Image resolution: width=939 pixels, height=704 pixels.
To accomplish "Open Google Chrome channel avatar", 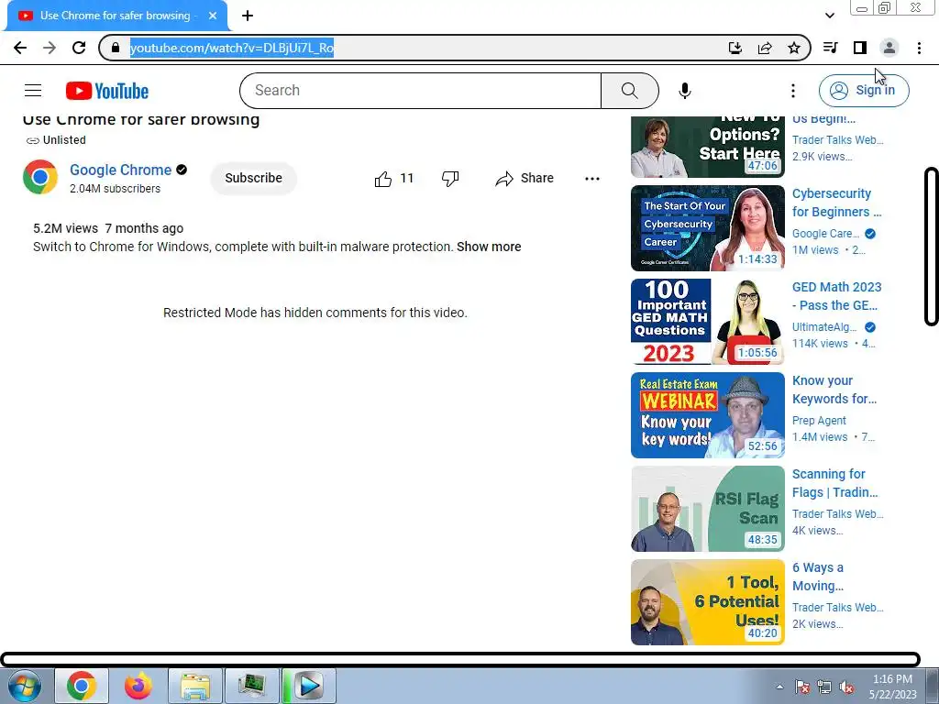I will coord(40,177).
